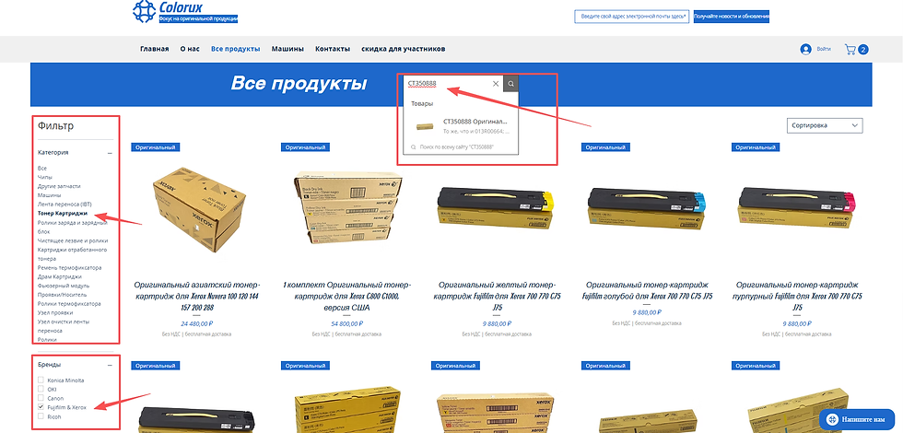Open 'Оригинальный желтый тонер-картридж' title
Viewport: 903px width, 433px height.
[497, 296]
